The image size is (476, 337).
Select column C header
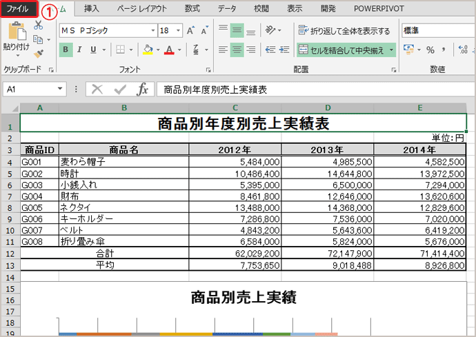tap(235, 108)
